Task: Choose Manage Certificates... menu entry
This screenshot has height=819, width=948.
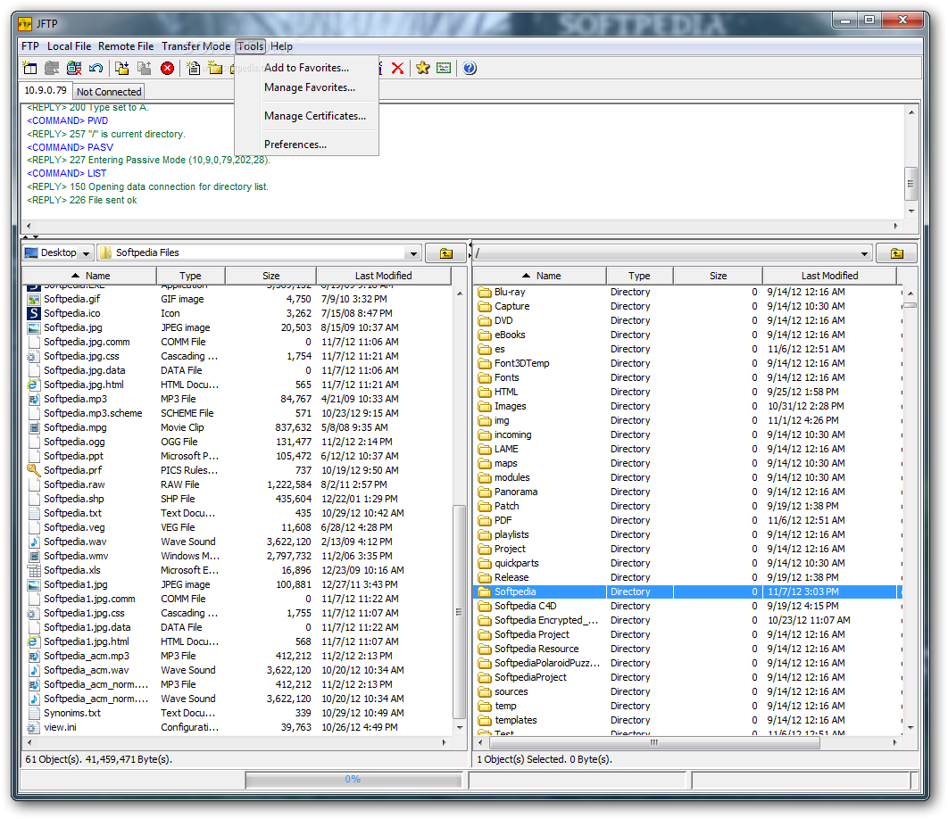Action: pos(306,116)
